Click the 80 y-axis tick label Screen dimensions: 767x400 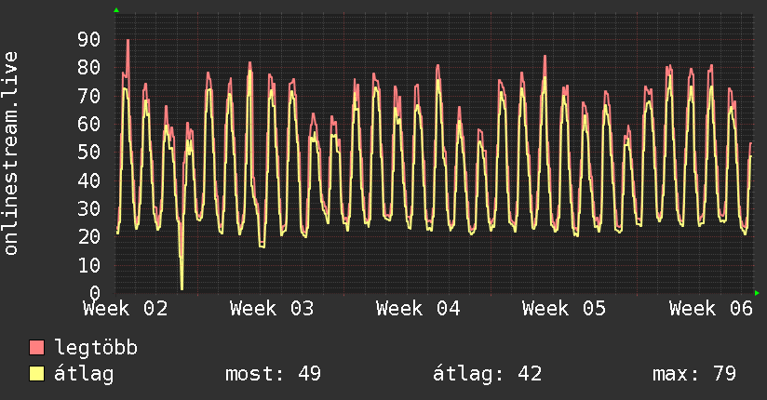coord(89,68)
